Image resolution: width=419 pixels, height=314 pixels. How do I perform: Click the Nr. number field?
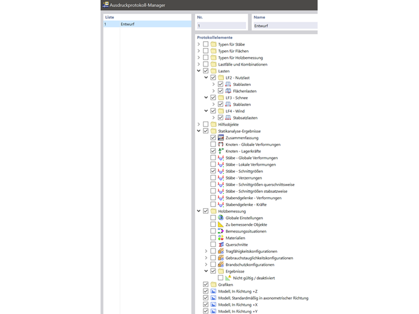click(x=221, y=26)
